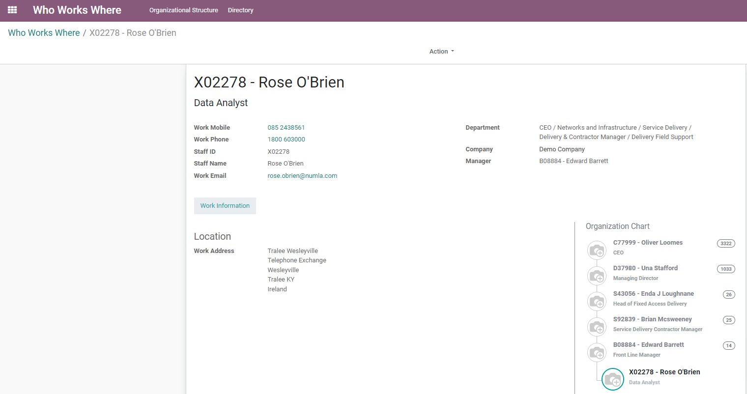Click Enda J Loughnane avatar placeholder

click(597, 301)
